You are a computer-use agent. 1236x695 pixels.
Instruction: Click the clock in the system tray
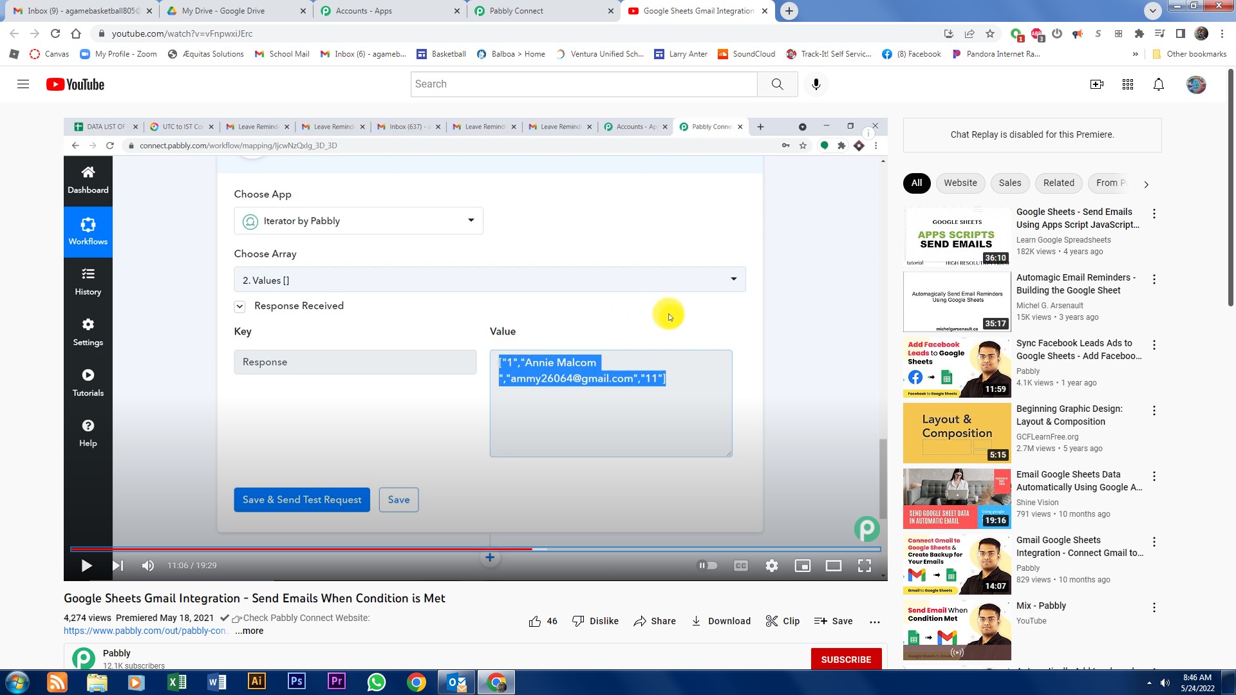coord(1197,683)
